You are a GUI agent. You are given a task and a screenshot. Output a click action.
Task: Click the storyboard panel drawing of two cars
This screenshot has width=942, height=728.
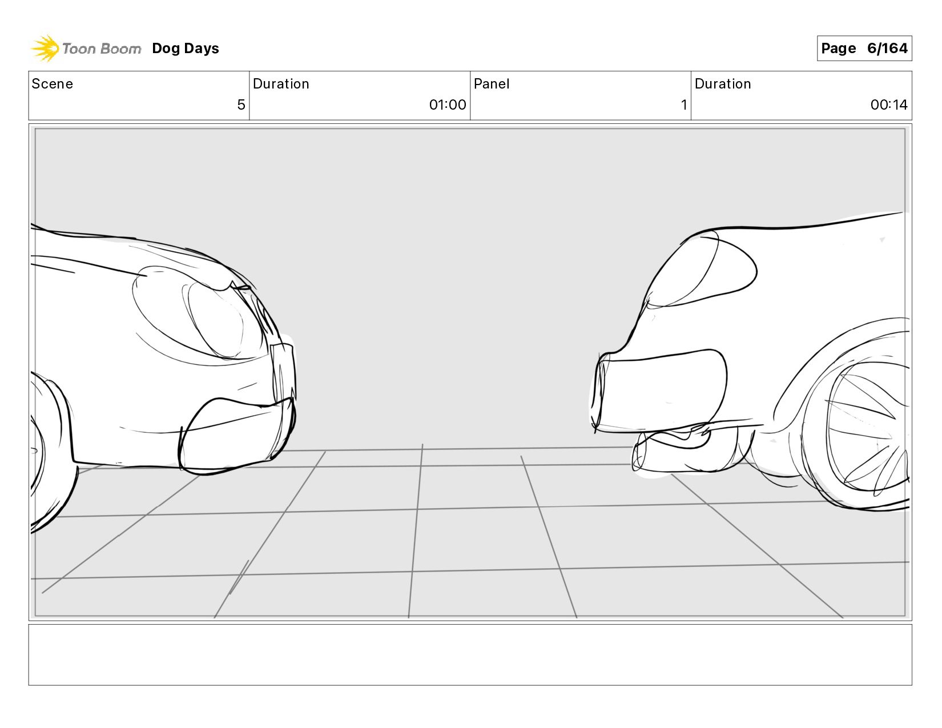click(x=470, y=372)
